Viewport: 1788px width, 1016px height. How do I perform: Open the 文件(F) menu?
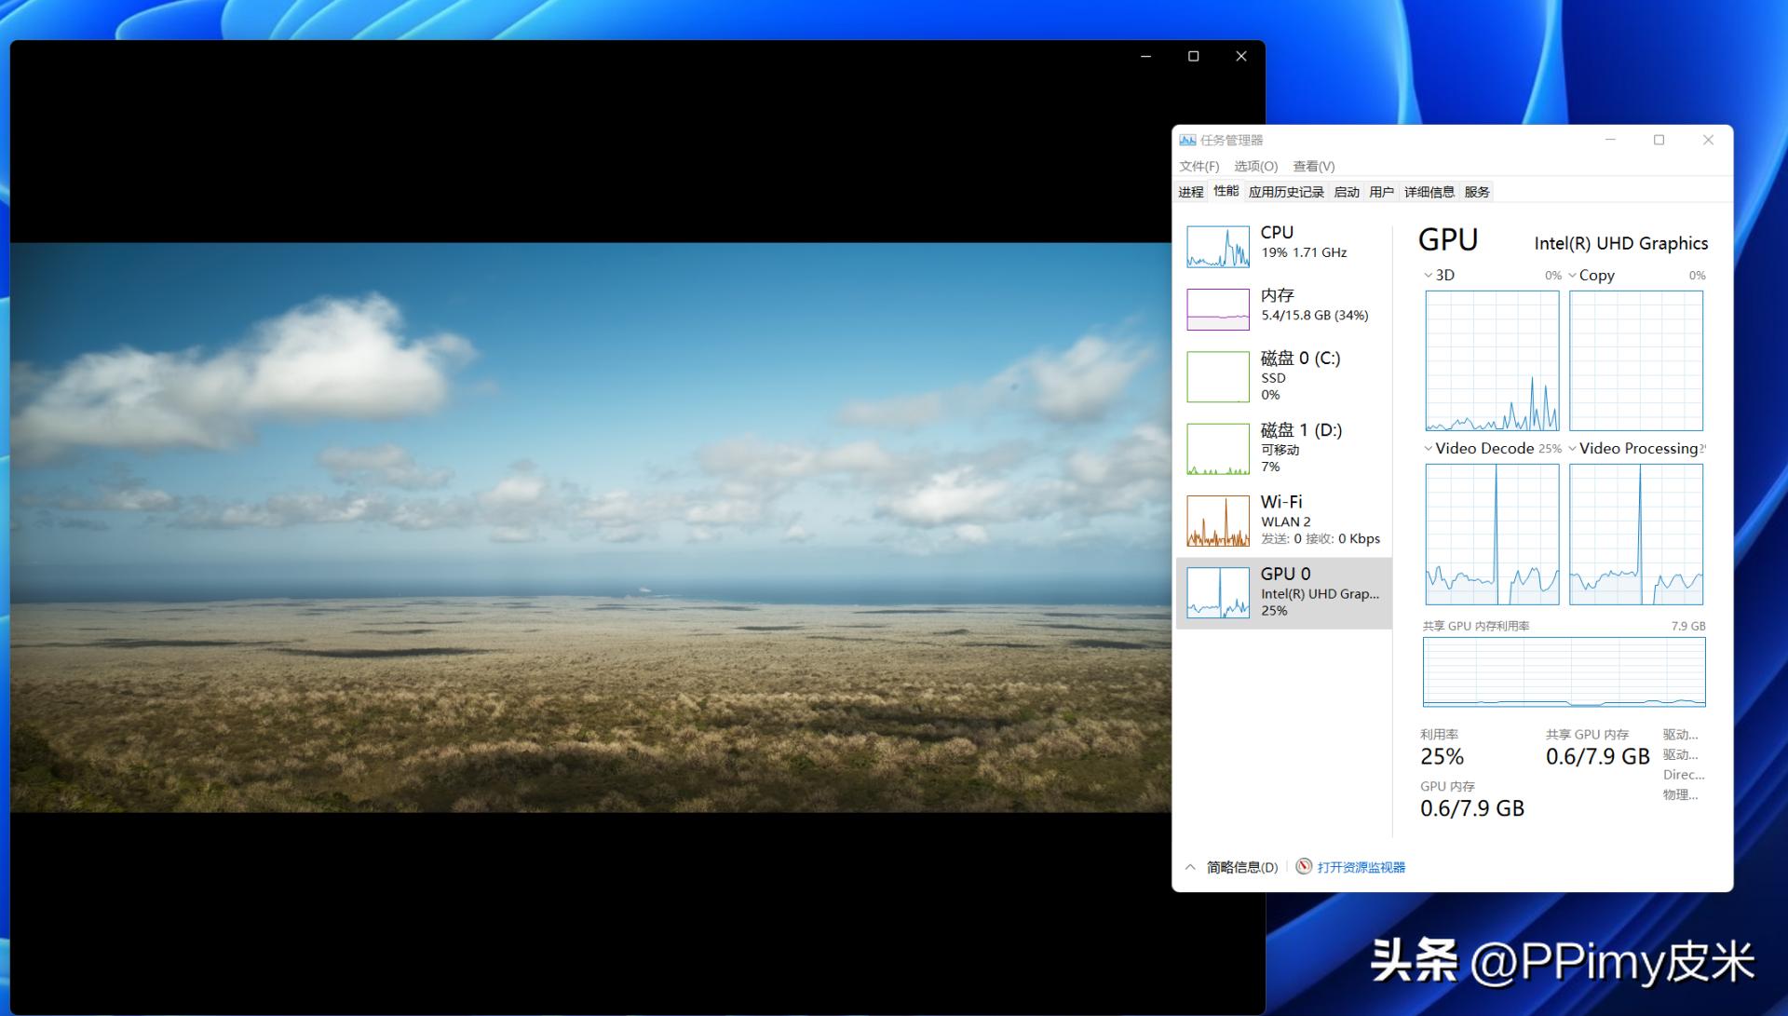[1199, 167]
